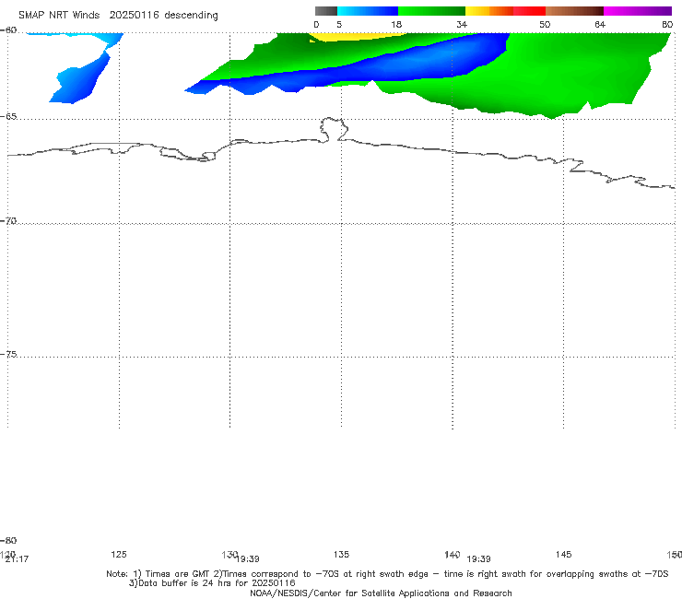Click the longitude label '135'
682x599 pixels.
click(x=341, y=554)
